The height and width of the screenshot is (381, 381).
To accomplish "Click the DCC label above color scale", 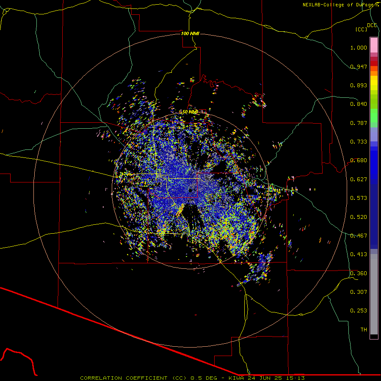I will coord(372,25).
